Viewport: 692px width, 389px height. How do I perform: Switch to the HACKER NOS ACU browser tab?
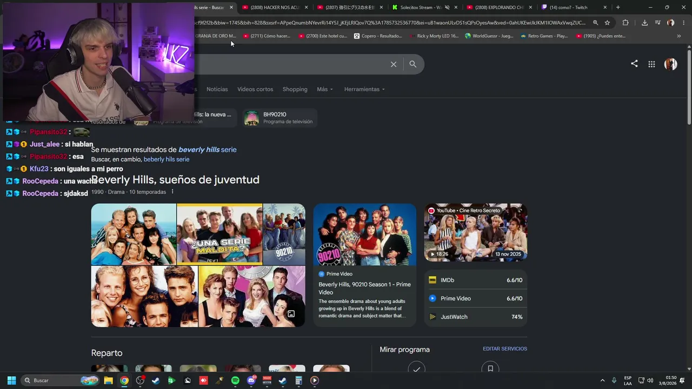[275, 8]
